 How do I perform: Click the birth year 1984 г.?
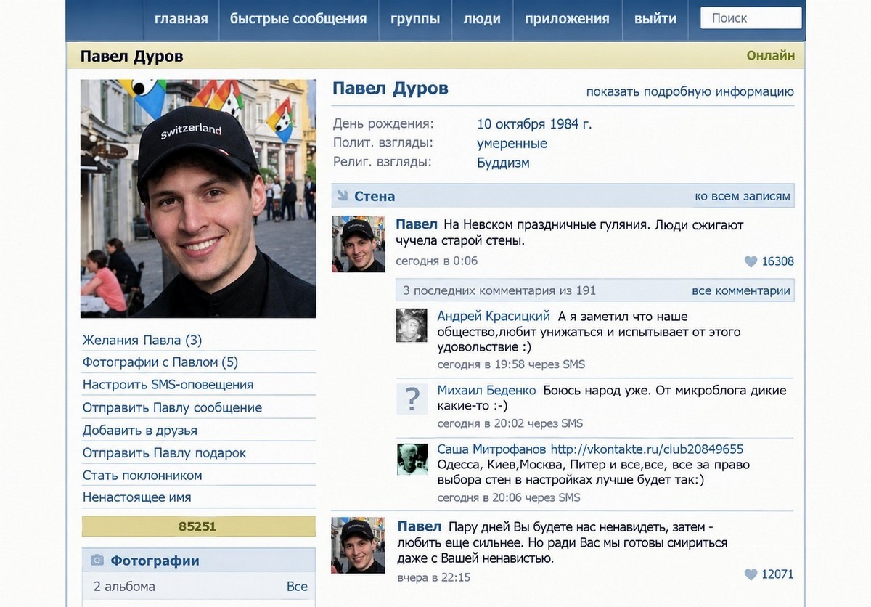tap(571, 123)
